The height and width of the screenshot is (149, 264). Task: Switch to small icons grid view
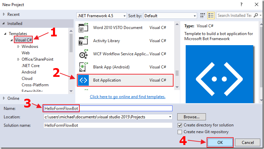203,16
